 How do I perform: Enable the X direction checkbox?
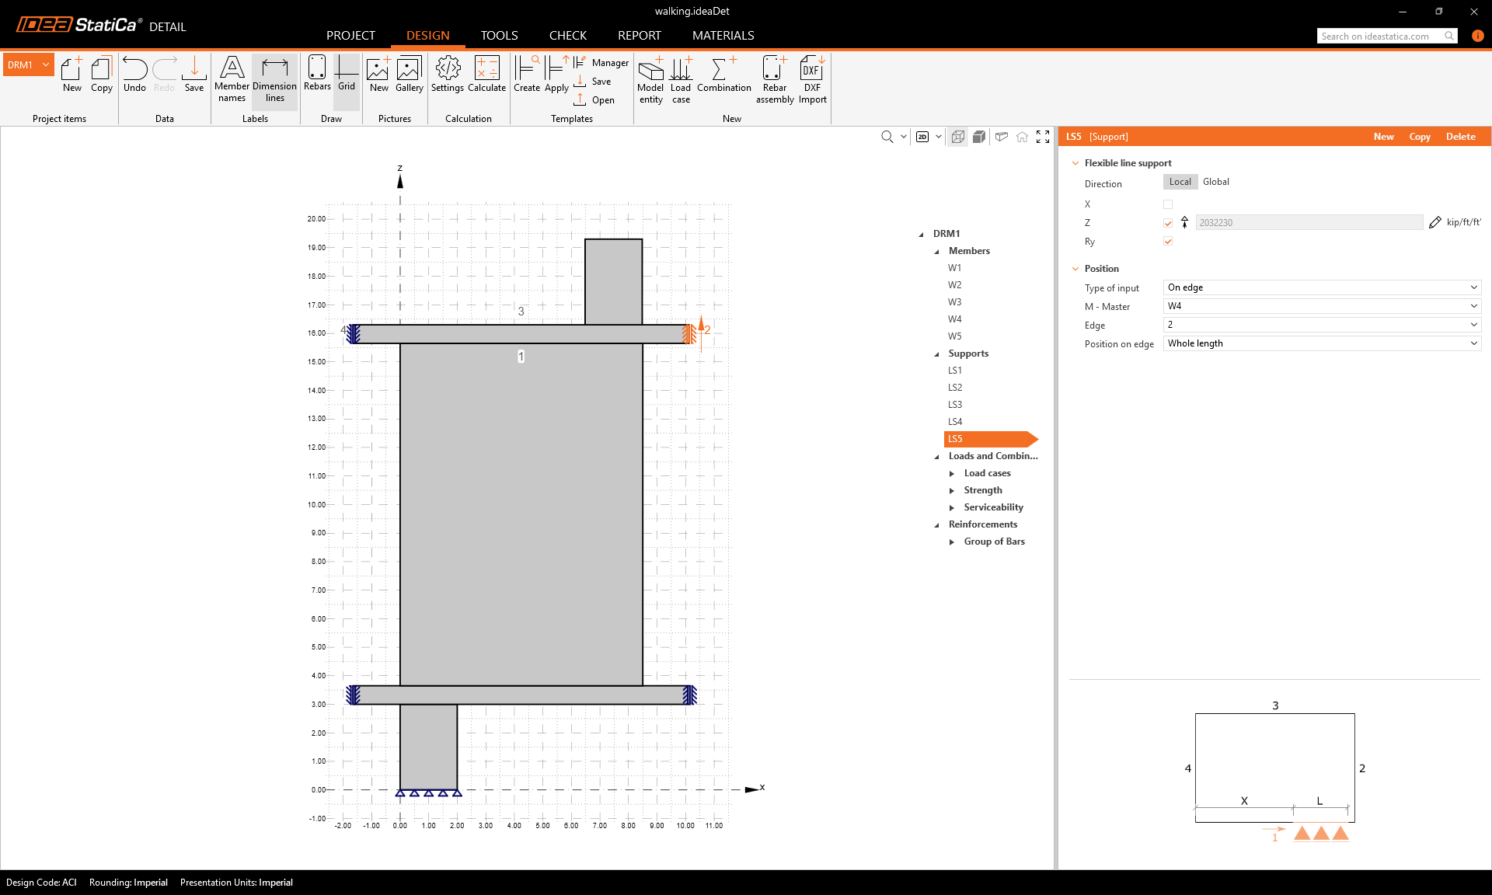[x=1167, y=204]
